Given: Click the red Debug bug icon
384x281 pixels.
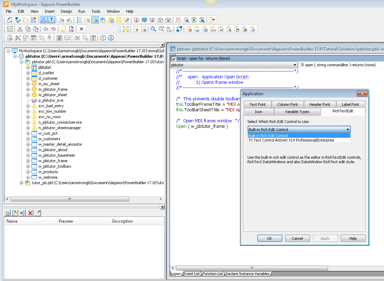Looking at the screenshot, I should point(178,20).
